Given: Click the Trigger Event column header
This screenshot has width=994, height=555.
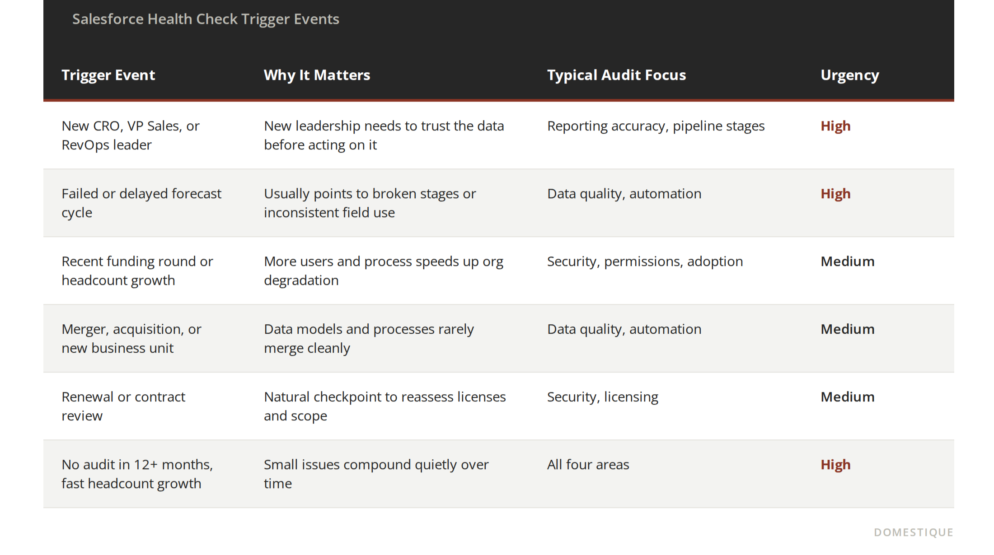Looking at the screenshot, I should tap(108, 75).
